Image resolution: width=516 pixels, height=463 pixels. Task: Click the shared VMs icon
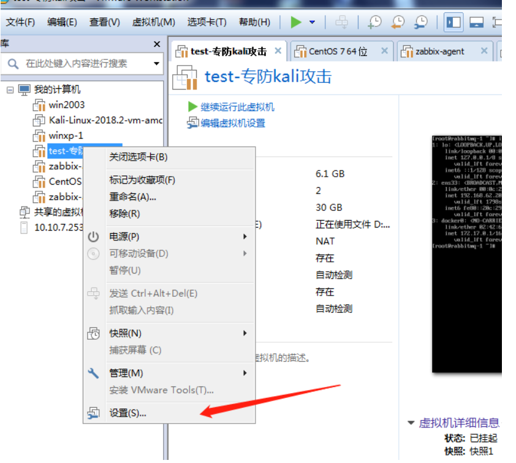pos(25,212)
